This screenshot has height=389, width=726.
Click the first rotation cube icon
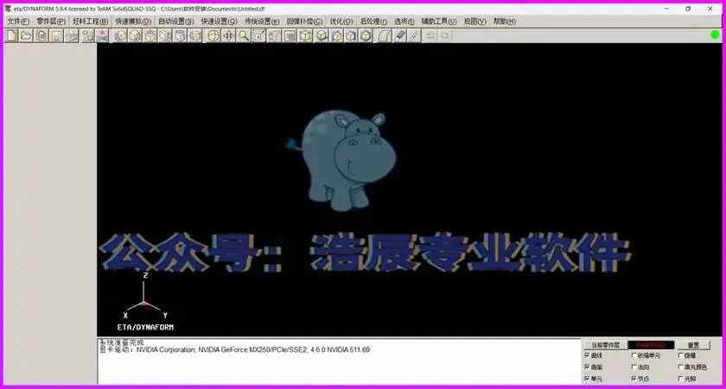120,35
